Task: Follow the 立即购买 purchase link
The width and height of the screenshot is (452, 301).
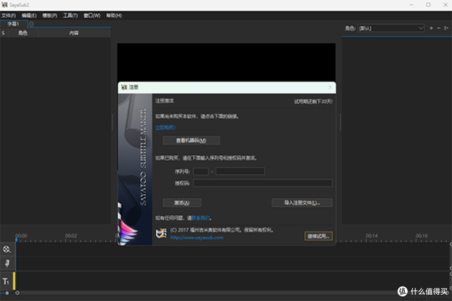Action: [x=165, y=128]
